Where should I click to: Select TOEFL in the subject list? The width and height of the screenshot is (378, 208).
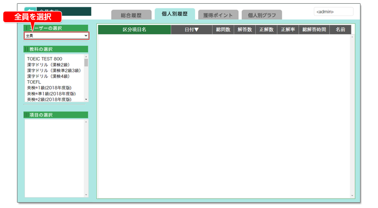tap(34, 82)
